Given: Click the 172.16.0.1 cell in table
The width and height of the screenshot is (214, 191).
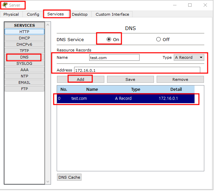Looking at the screenshot, I should pyautogui.click(x=168, y=99).
